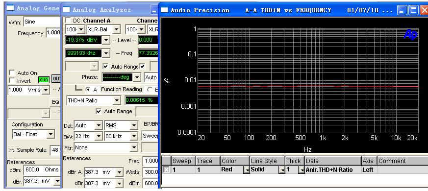Image resolution: width=428 pixels, height=191 pixels.
Task: Click the Line Style column header
Action: click(x=267, y=161)
